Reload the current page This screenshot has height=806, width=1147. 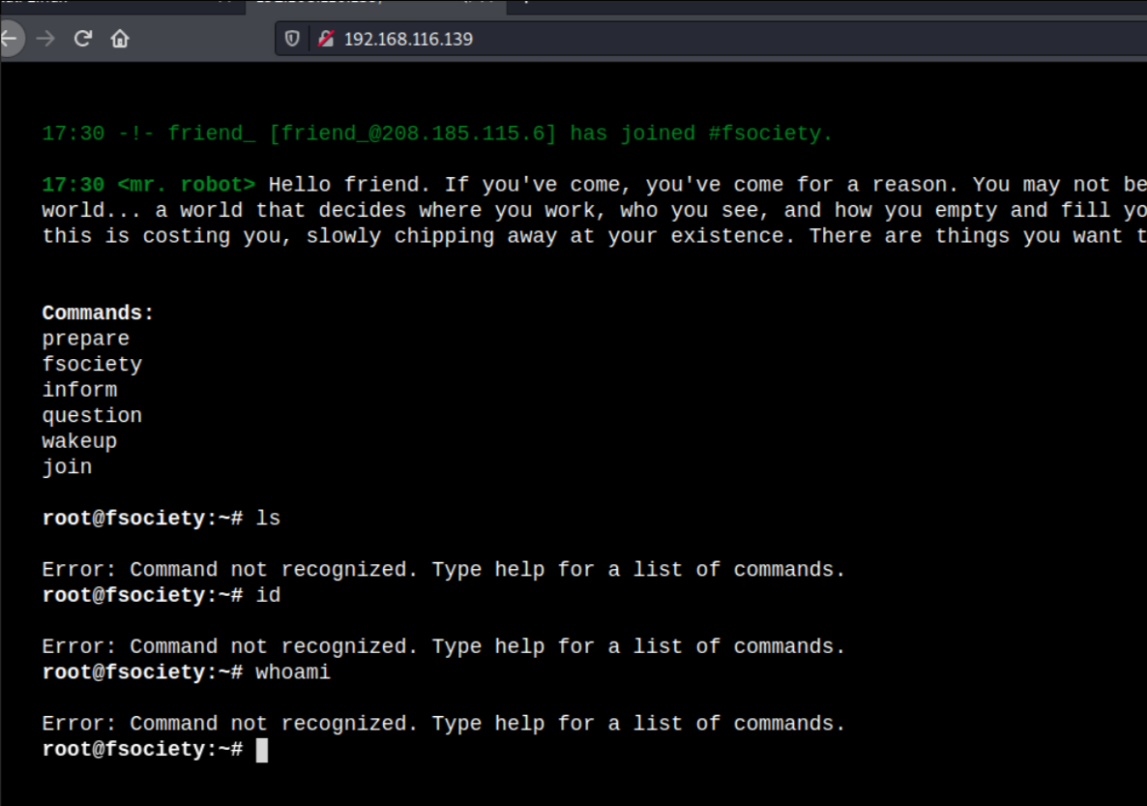pyautogui.click(x=82, y=39)
